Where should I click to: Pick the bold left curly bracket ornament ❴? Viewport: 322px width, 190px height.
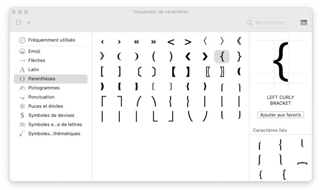pos(119,86)
